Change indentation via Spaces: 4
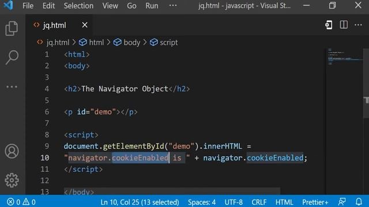The width and height of the screenshot is (369, 207). 202,202
